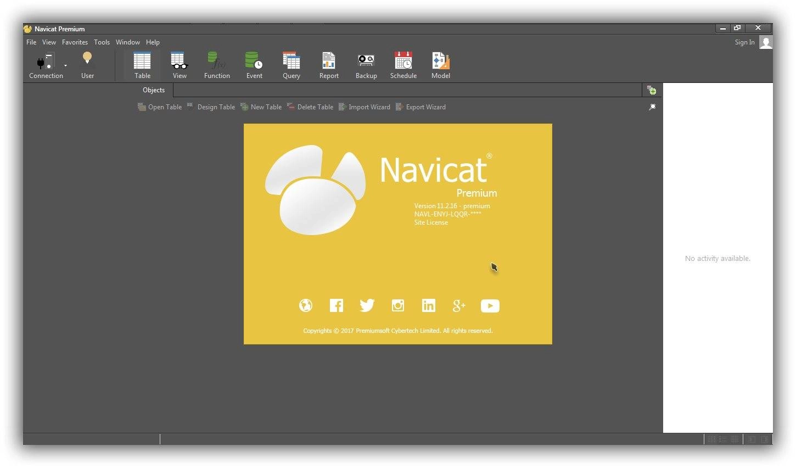Restore down the Navicat Premium window
This screenshot has height=468, width=796.
pyautogui.click(x=737, y=29)
